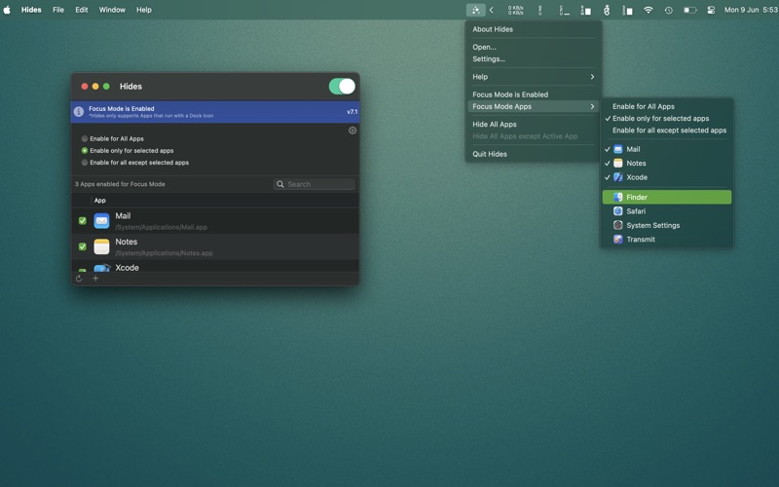
Task: Click /System/Applications/Mail.app path text
Action: [162, 227]
